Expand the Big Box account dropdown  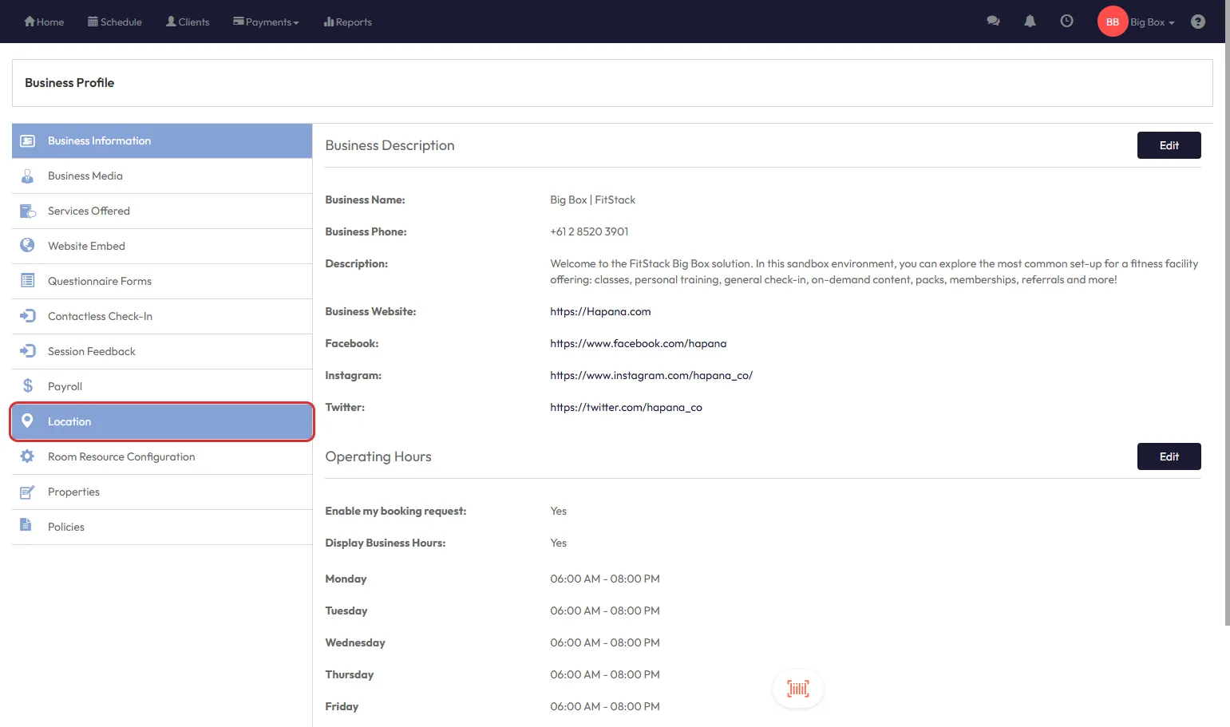1153,22
